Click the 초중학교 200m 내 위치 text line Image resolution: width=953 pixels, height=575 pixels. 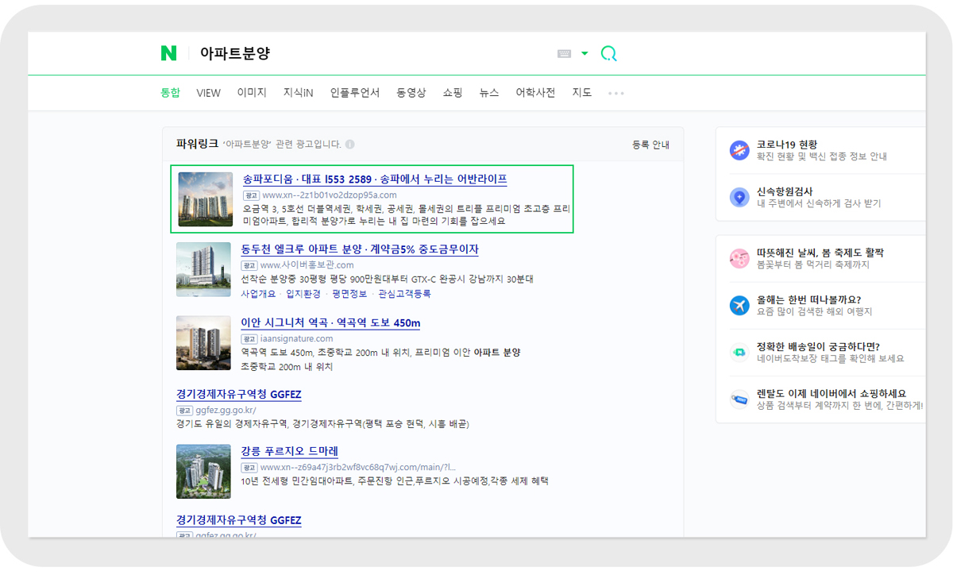coord(287,367)
